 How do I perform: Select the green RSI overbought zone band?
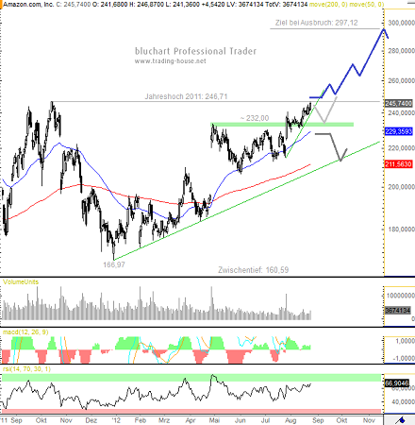pyautogui.click(x=191, y=378)
